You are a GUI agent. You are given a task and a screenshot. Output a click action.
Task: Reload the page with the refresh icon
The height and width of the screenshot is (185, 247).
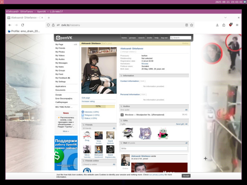click(22, 25)
